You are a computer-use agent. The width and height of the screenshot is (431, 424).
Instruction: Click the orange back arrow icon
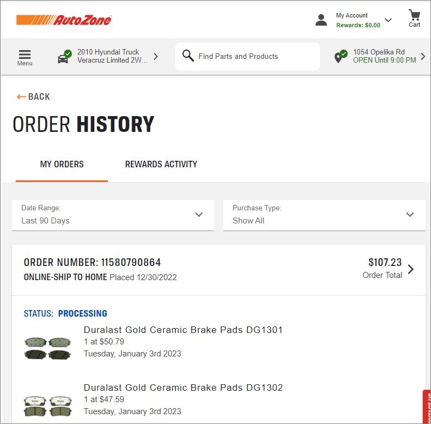(21, 97)
